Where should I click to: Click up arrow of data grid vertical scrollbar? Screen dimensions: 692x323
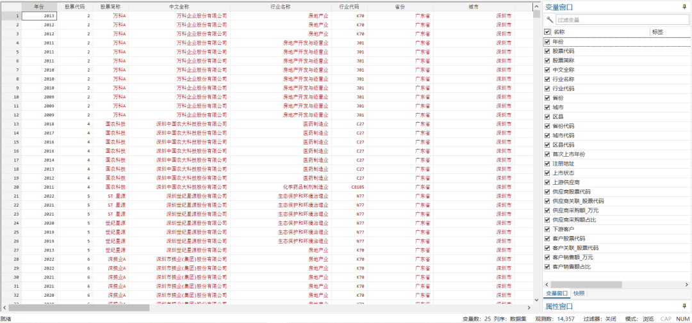click(x=537, y=5)
